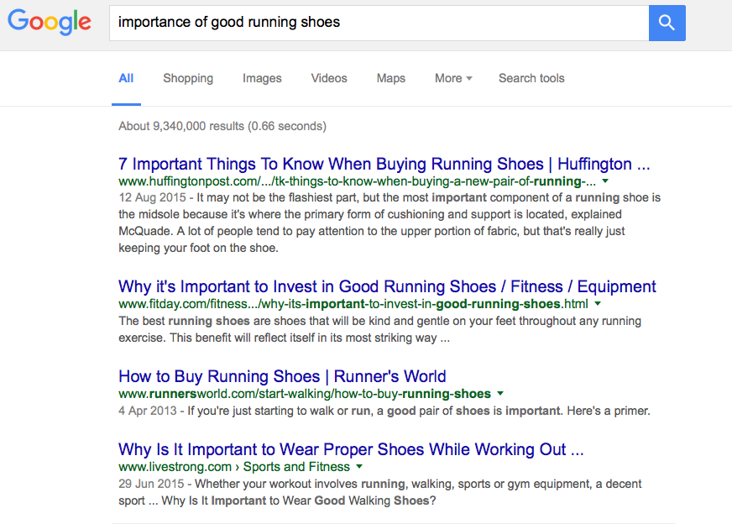The height and width of the screenshot is (524, 732).
Task: Expand the fitday.com URL dropdown arrow
Action: [x=598, y=304]
